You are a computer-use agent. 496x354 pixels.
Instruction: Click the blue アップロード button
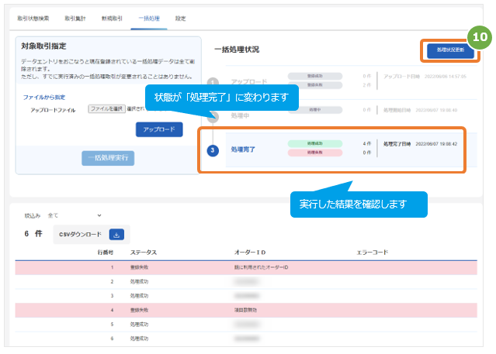159,129
